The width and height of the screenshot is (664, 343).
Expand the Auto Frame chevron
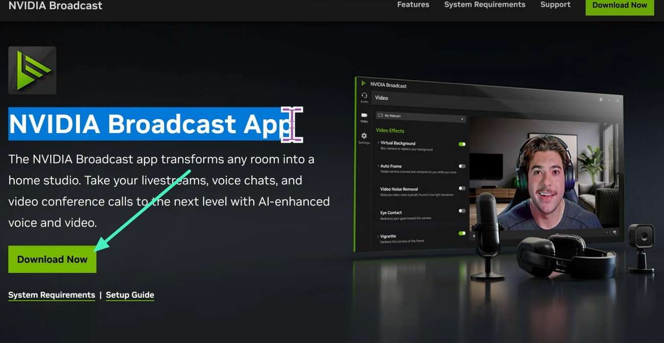tap(378, 166)
